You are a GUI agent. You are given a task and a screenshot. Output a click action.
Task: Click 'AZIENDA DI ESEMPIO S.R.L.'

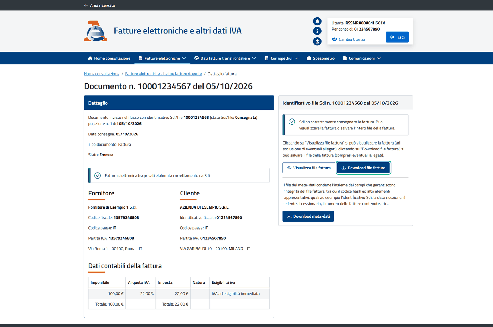(x=205, y=207)
